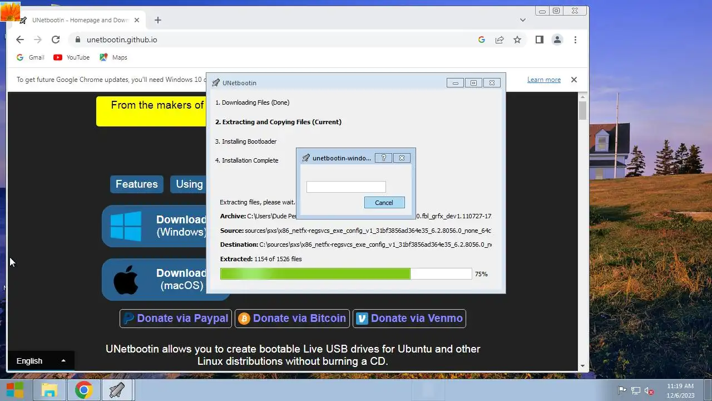Click 'Installing Bootloader' step
Viewport: 712px width, 401px height.
(x=246, y=141)
